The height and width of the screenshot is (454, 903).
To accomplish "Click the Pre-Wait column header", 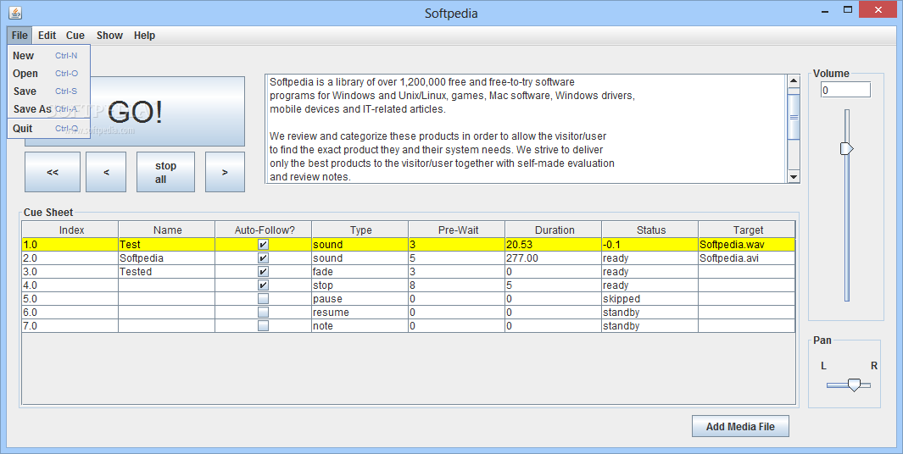I will pos(457,230).
